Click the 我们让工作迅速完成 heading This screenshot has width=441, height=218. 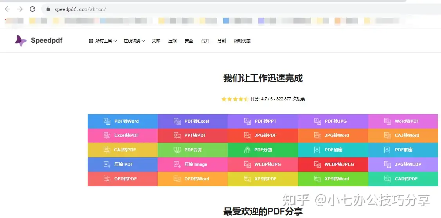coord(263,78)
